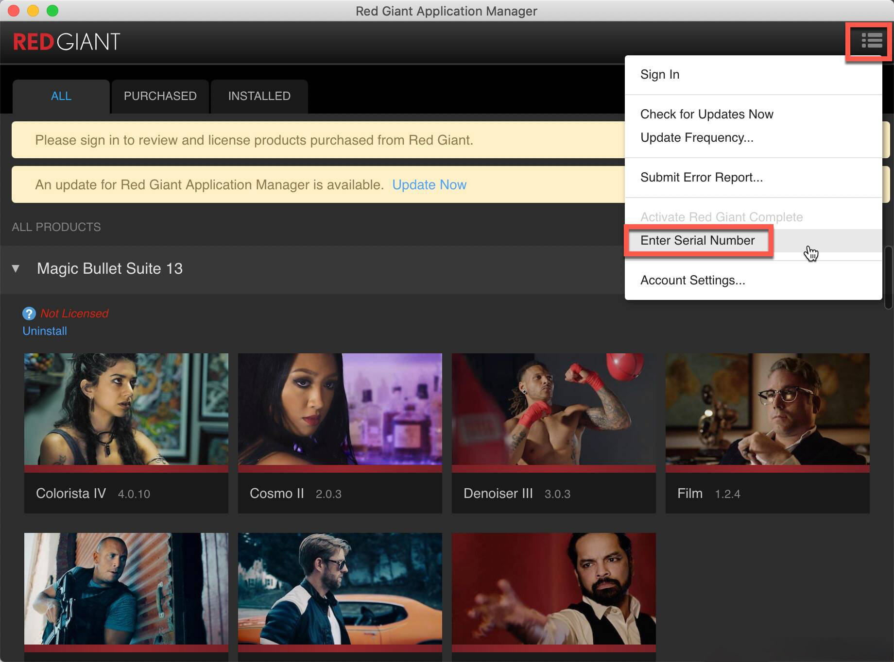Viewport: 894px width, 662px height.
Task: Switch to the INSTALLED tab
Action: [x=259, y=96]
